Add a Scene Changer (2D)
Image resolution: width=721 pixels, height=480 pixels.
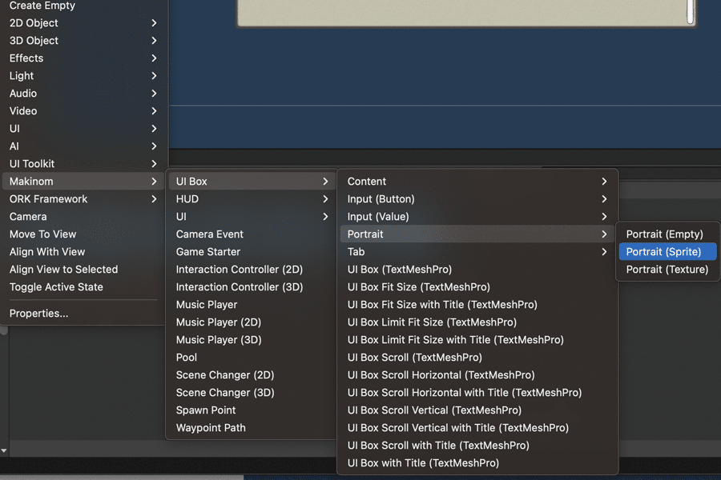252,375
